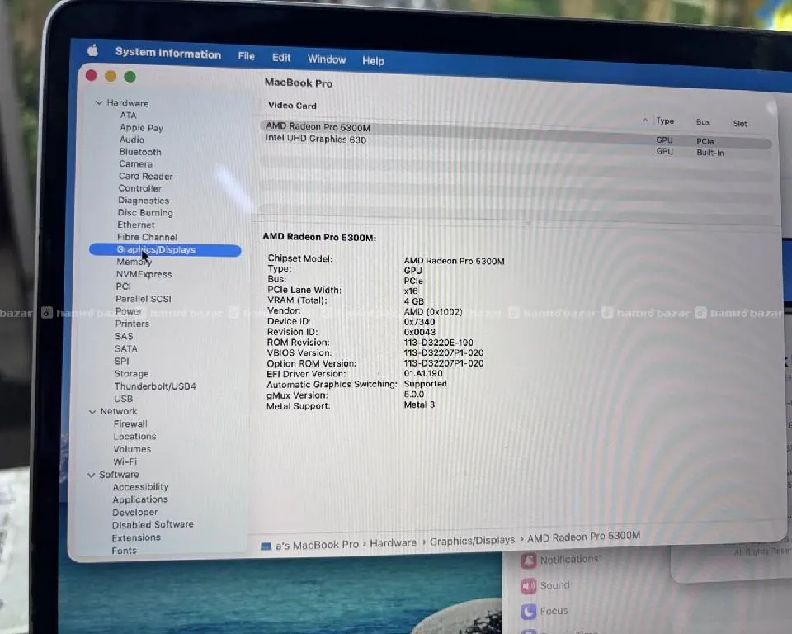Screen dimensions: 792x634
Task: Open the File menu
Action: coord(247,56)
